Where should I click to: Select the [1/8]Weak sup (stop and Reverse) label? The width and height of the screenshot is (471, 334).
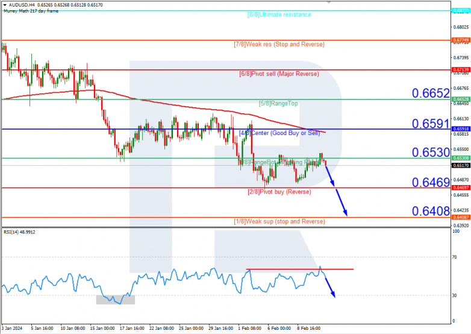pos(279,222)
